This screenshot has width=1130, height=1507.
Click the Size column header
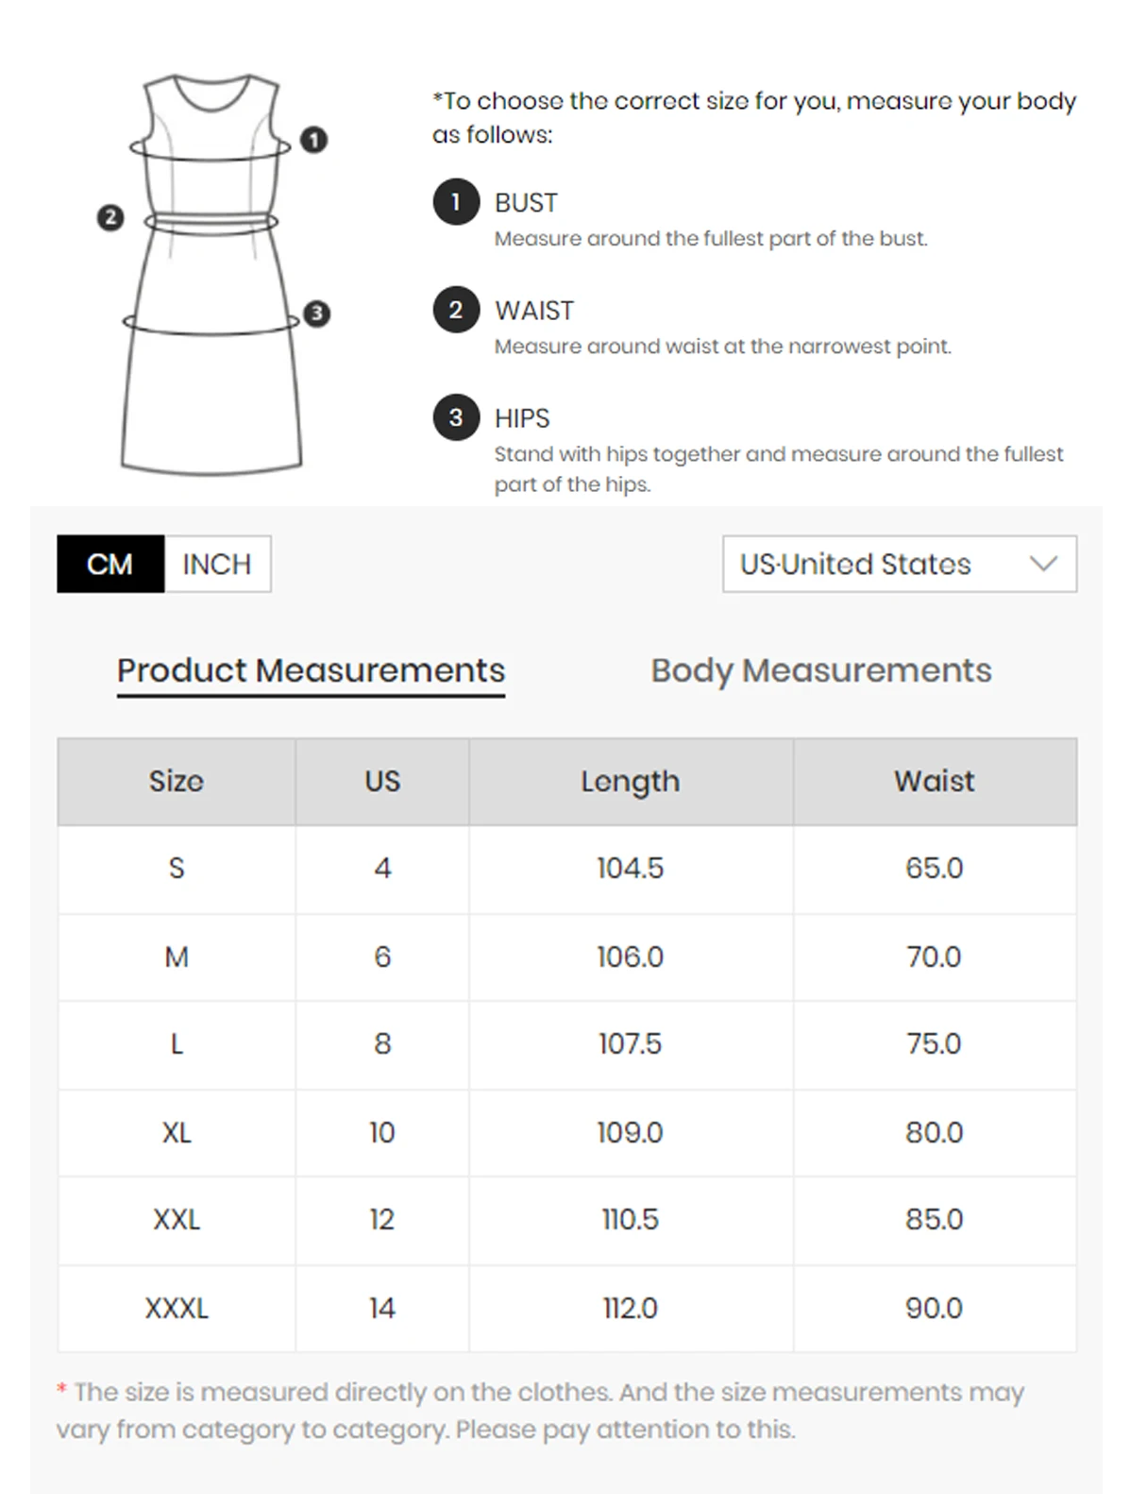pos(177,782)
